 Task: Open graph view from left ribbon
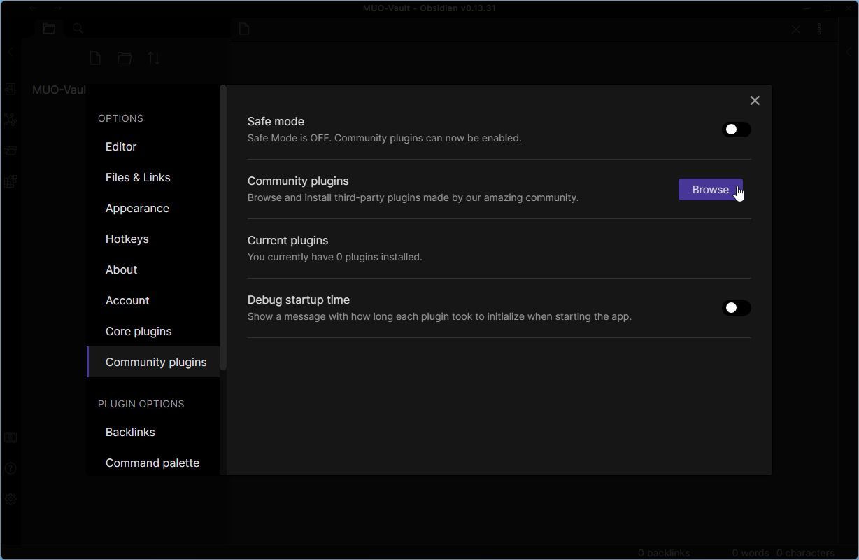coord(10,120)
